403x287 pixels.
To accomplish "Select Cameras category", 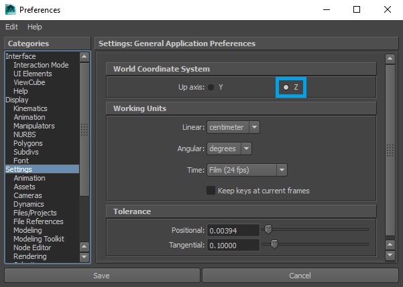I will point(42,195).
